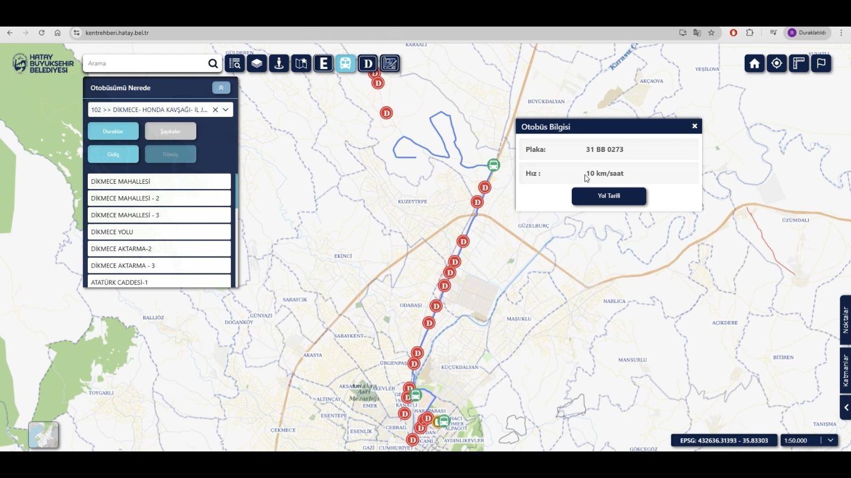Click the bus tracking toolbar icon

[x=345, y=64]
